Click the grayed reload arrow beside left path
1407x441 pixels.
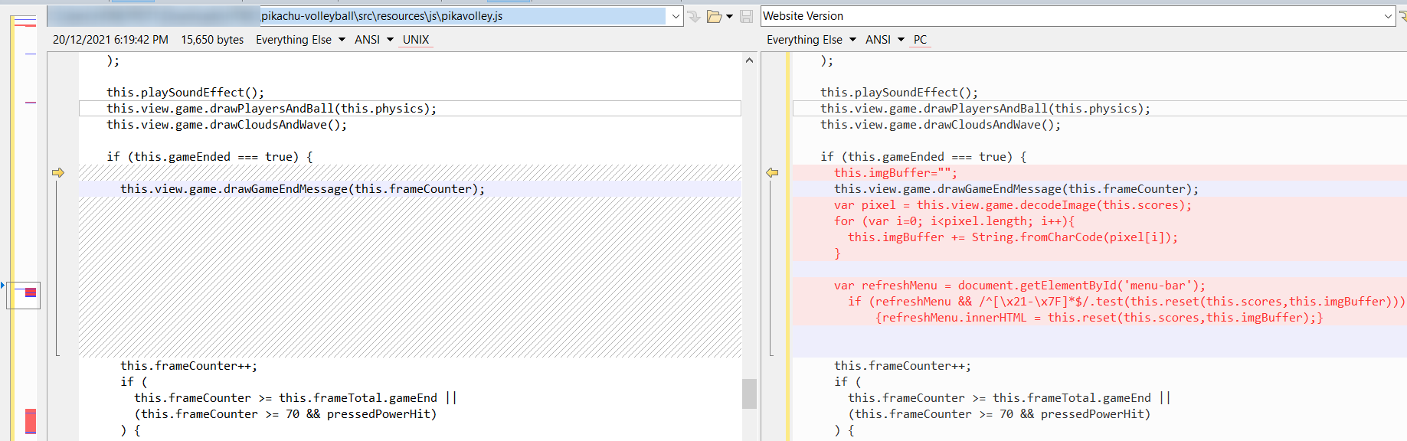click(694, 16)
